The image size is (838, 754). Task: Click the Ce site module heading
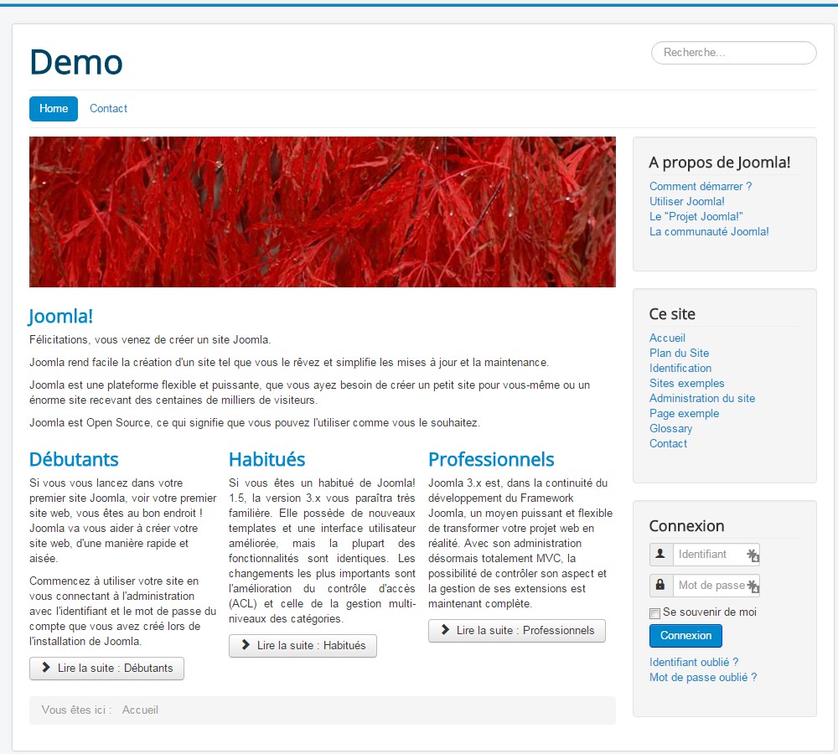tap(672, 314)
